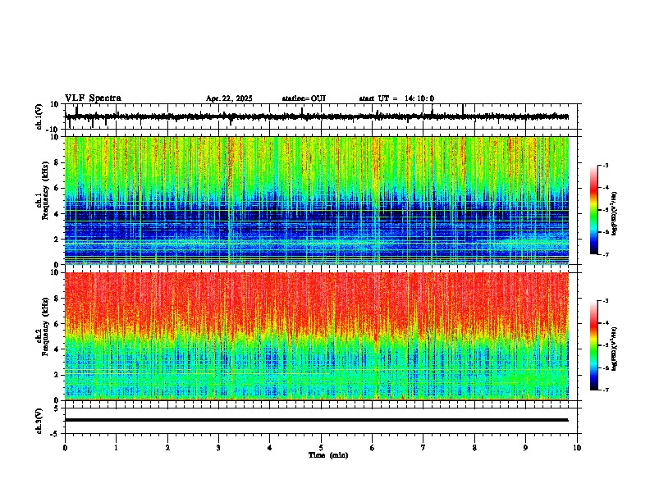This screenshot has height=502, width=650.
Task: Click inside the ch.2 spectrogram panel
Action: click(x=316, y=336)
